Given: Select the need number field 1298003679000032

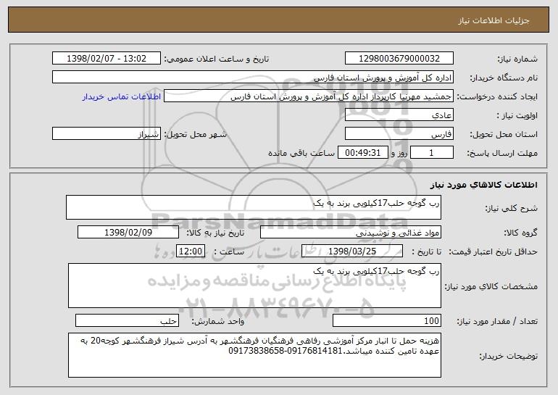Looking at the screenshot, I should click(x=399, y=59).
